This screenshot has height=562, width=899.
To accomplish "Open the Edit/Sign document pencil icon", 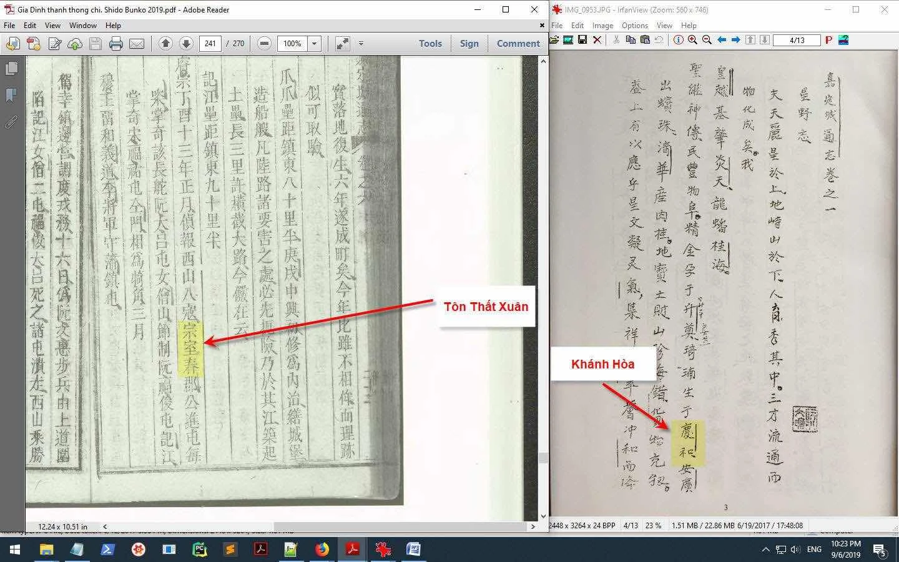I will [x=54, y=44].
